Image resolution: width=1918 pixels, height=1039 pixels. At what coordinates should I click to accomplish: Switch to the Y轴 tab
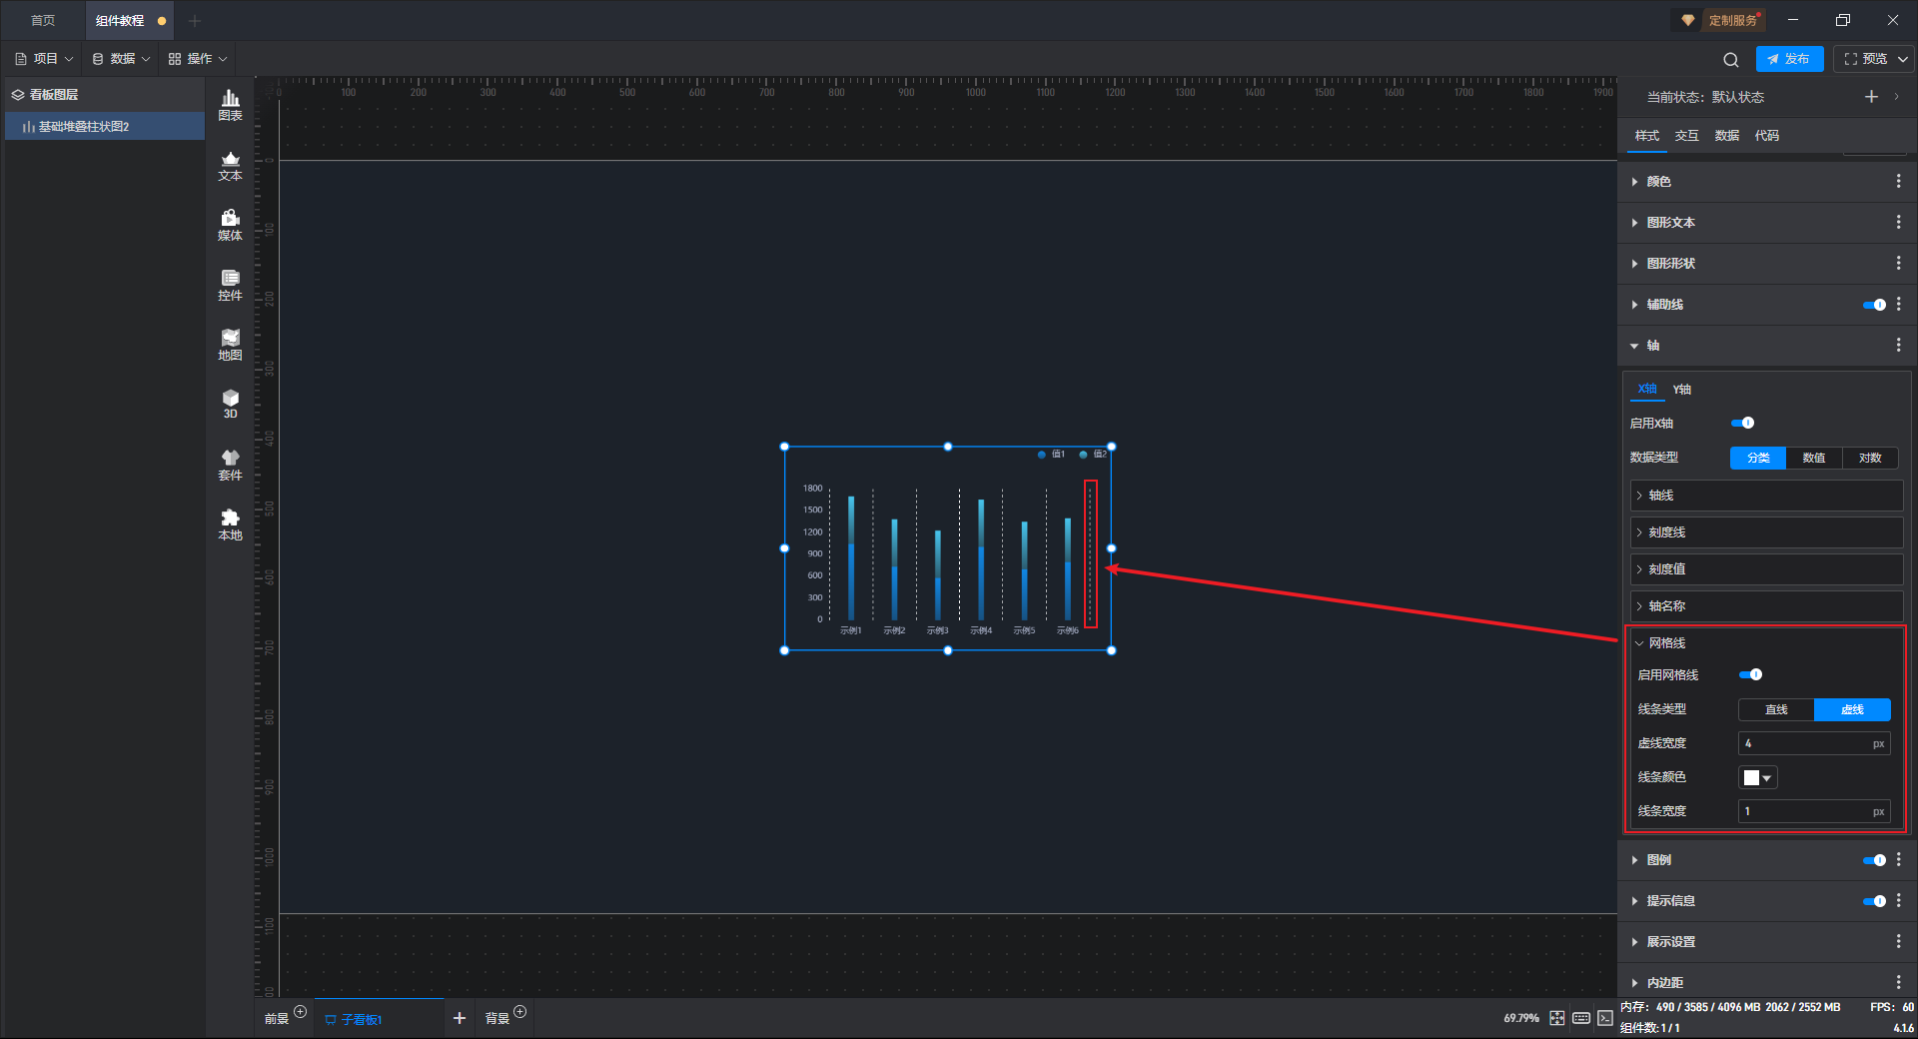pyautogui.click(x=1682, y=390)
